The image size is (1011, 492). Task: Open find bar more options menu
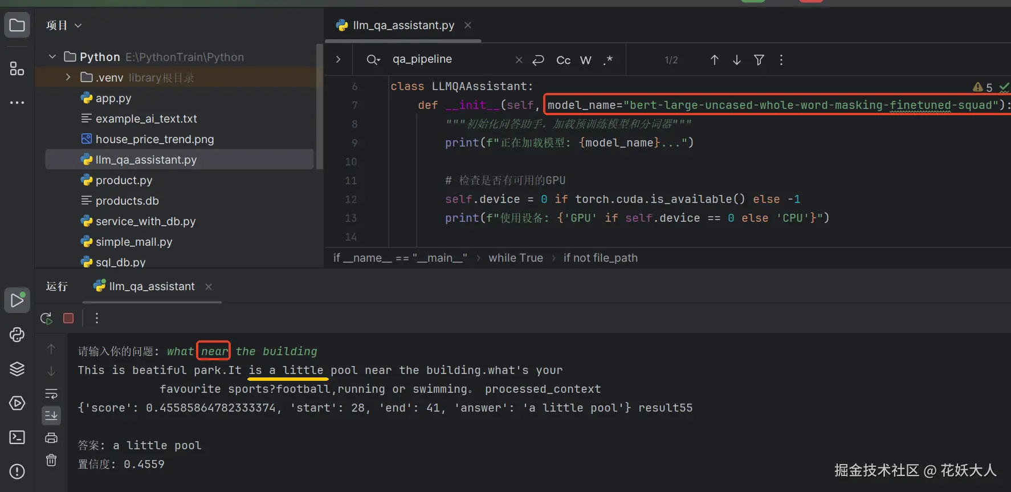click(x=781, y=60)
